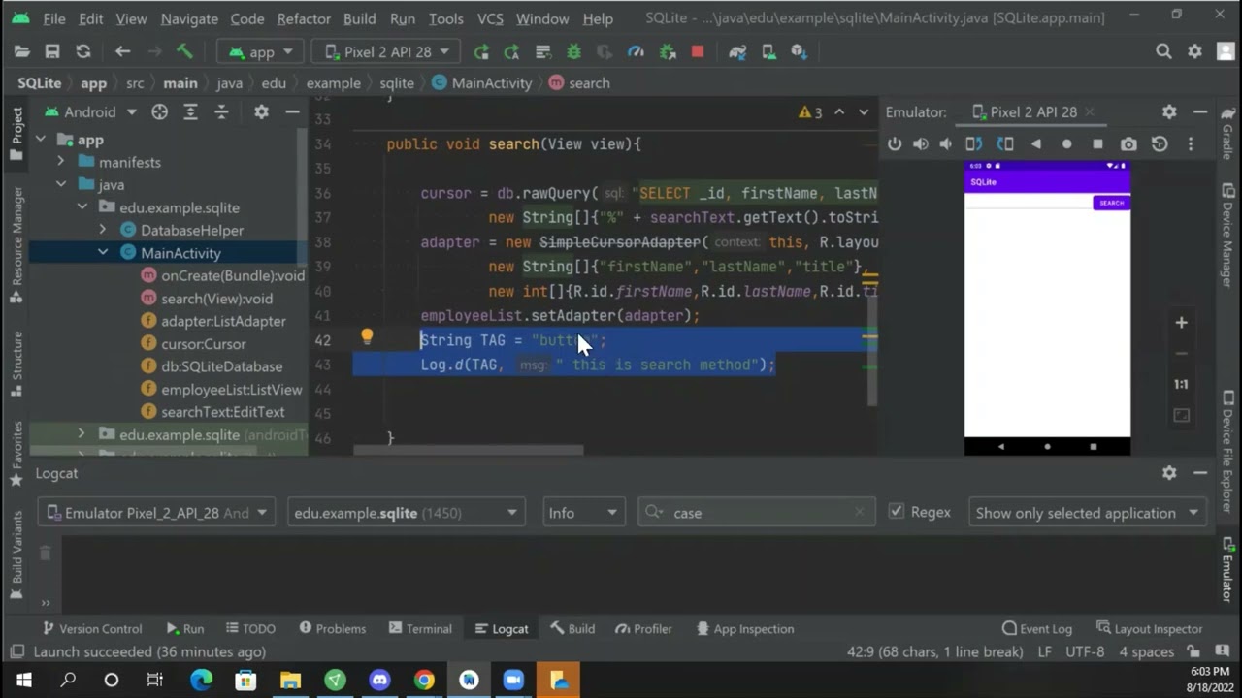Search everywhere with the magnifier icon
The width and height of the screenshot is (1242, 698).
point(1163,52)
